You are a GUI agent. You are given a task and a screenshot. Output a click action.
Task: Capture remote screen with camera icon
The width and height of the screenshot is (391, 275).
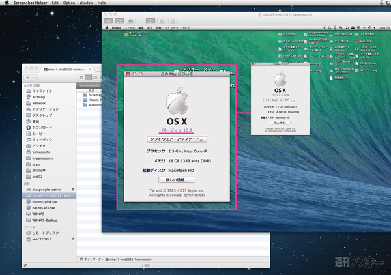click(x=131, y=21)
